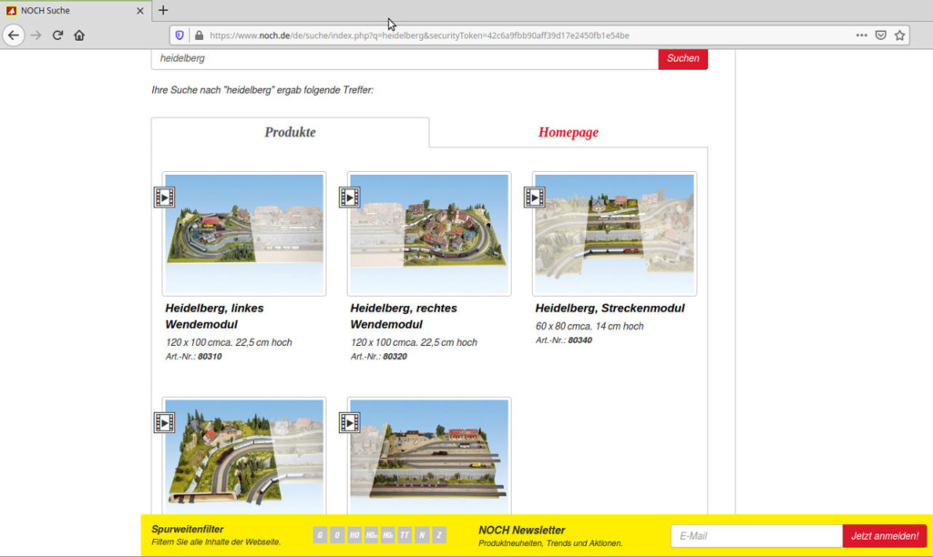The width and height of the screenshot is (933, 557).
Task: Switch to the Produkte tab
Action: click(x=290, y=132)
